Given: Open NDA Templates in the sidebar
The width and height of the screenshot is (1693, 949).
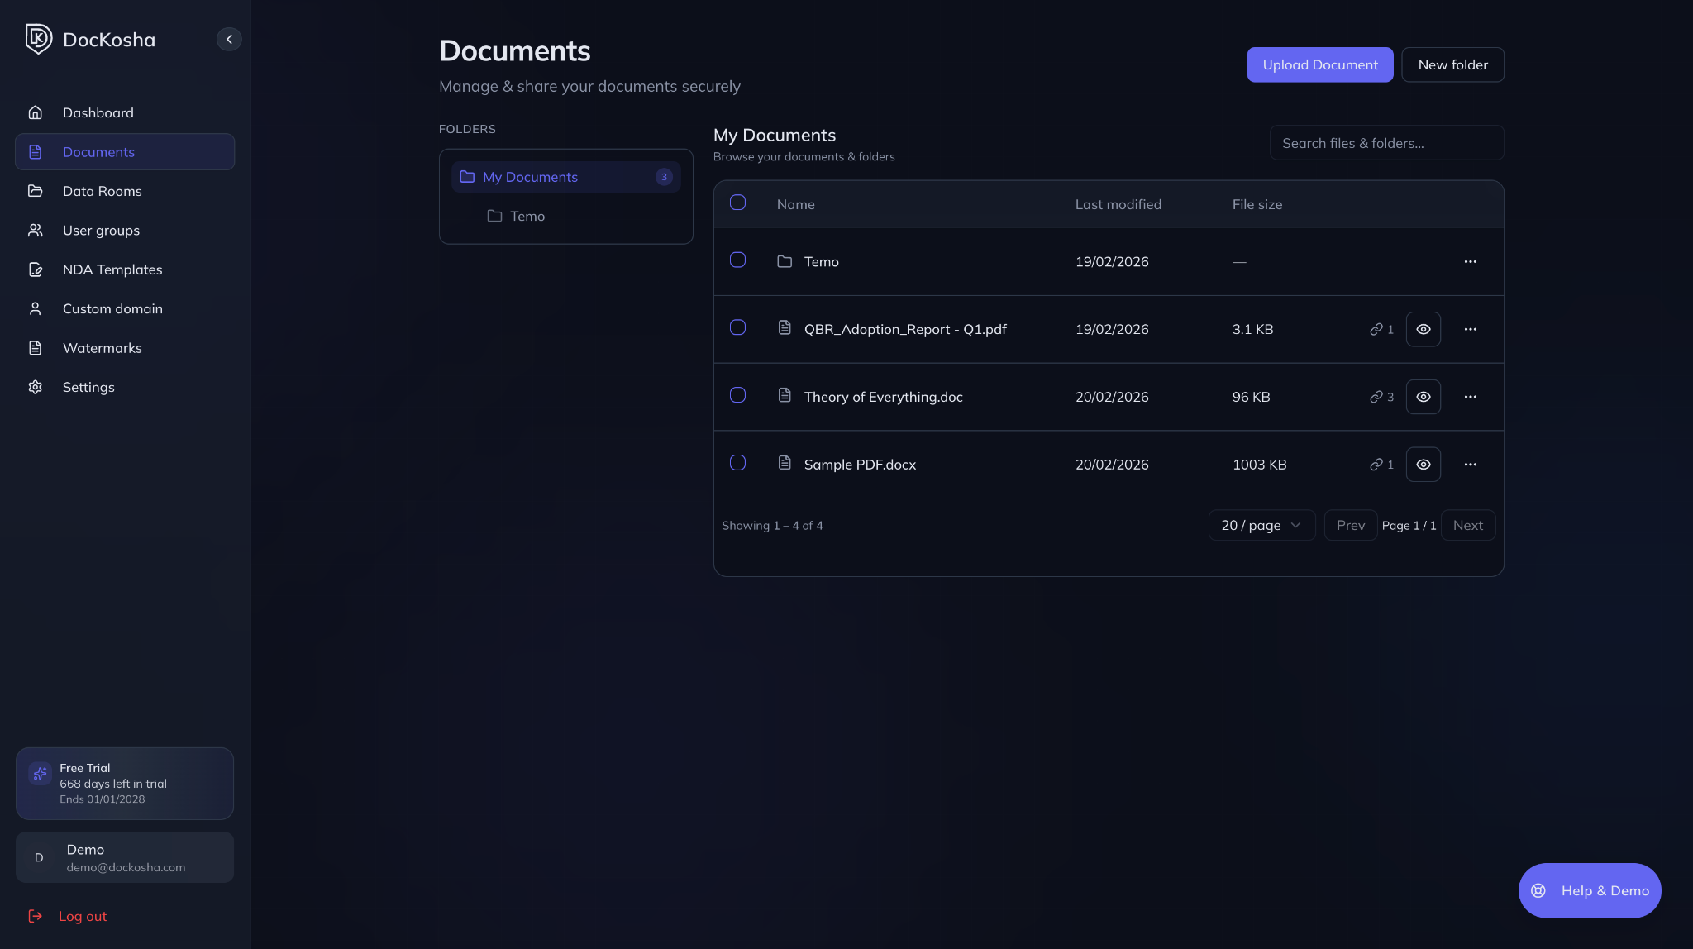Looking at the screenshot, I should click(x=112, y=269).
